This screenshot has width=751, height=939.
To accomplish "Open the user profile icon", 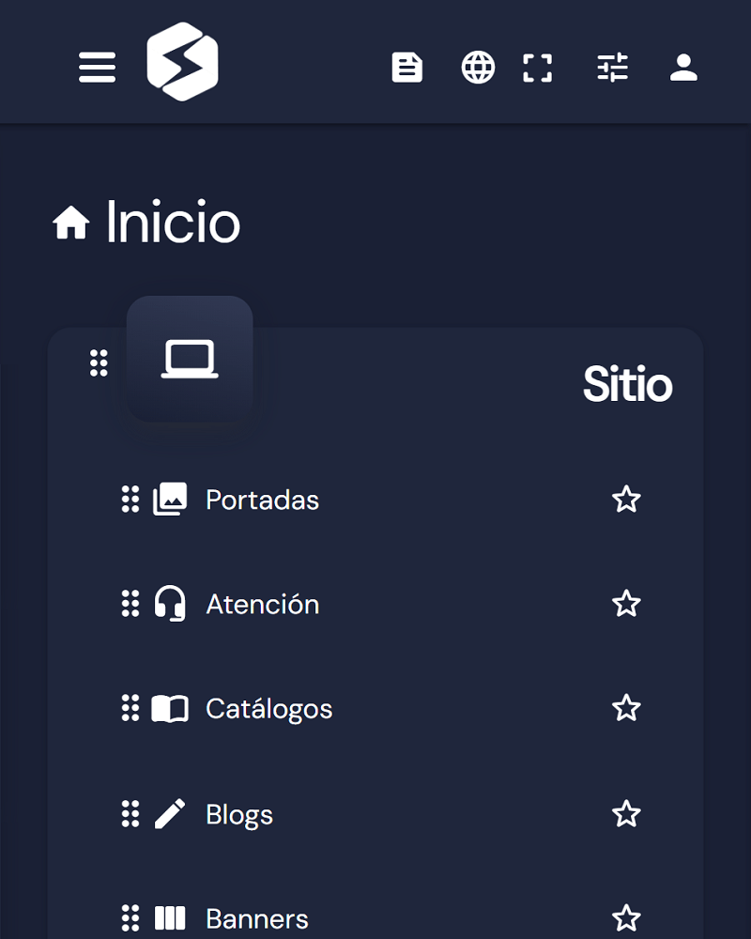I will 683,67.
